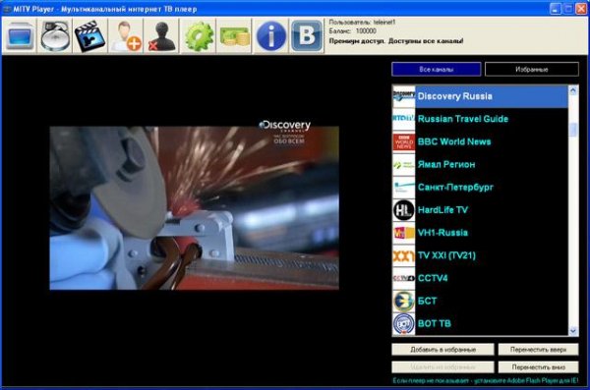The image size is (590, 390).
Task: Click the add user icon with plus
Action: click(x=125, y=36)
